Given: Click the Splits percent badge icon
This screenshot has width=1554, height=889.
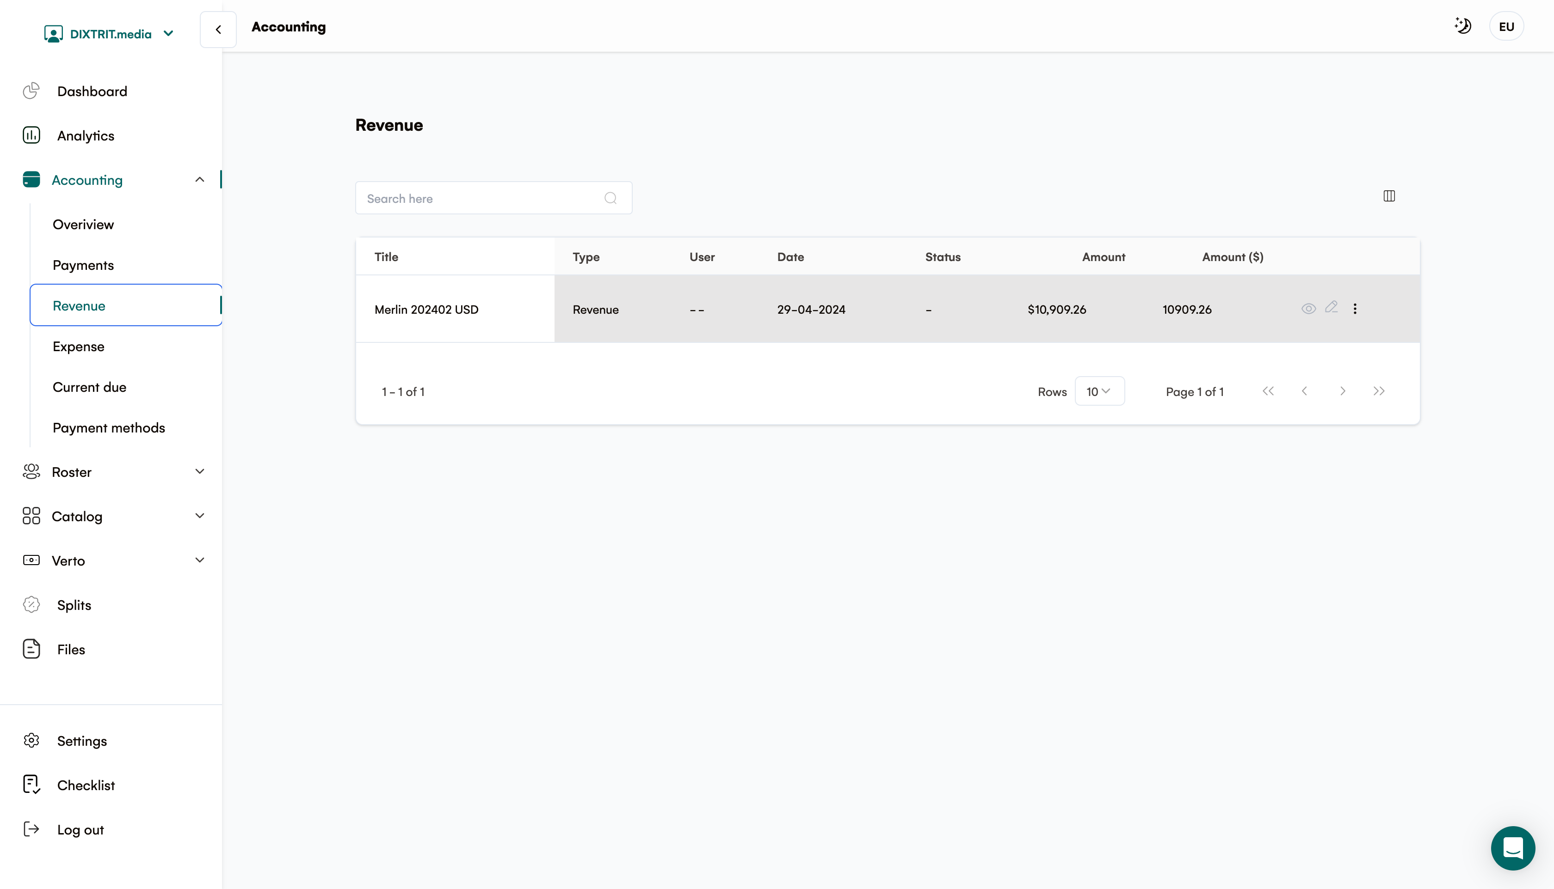Looking at the screenshot, I should 31,604.
